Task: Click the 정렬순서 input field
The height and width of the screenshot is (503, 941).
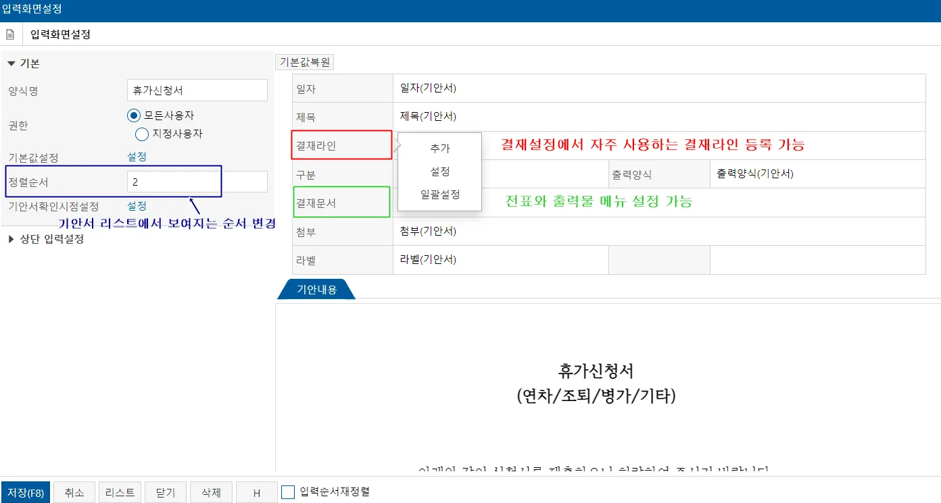Action: coord(197,182)
